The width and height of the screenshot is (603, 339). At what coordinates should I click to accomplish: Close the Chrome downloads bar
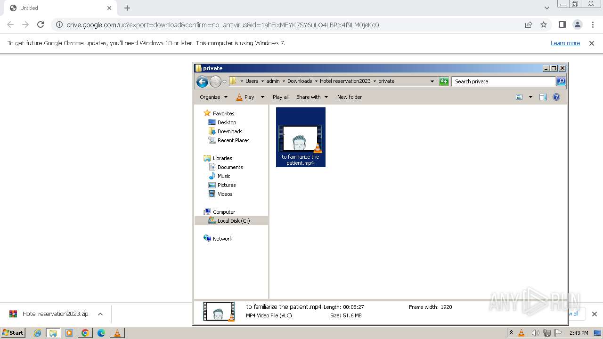(594, 314)
